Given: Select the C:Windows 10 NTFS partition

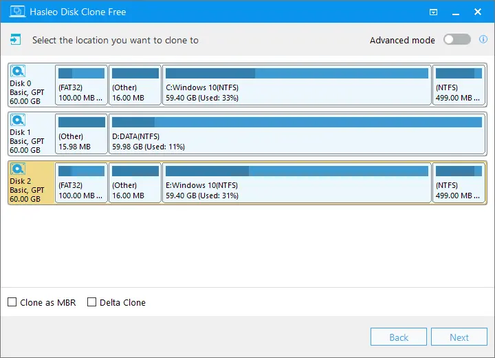Looking at the screenshot, I should point(297,85).
